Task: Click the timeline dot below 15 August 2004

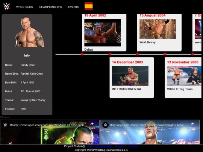Action: coord(138,54)
